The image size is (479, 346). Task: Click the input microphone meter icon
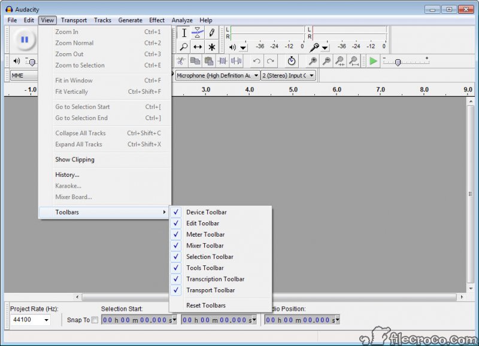click(x=314, y=47)
